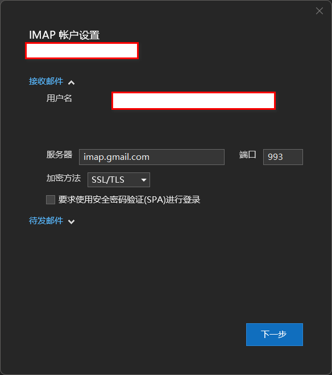Click the 加密方法 label
Screen dimensions: 332x375
tap(64, 178)
